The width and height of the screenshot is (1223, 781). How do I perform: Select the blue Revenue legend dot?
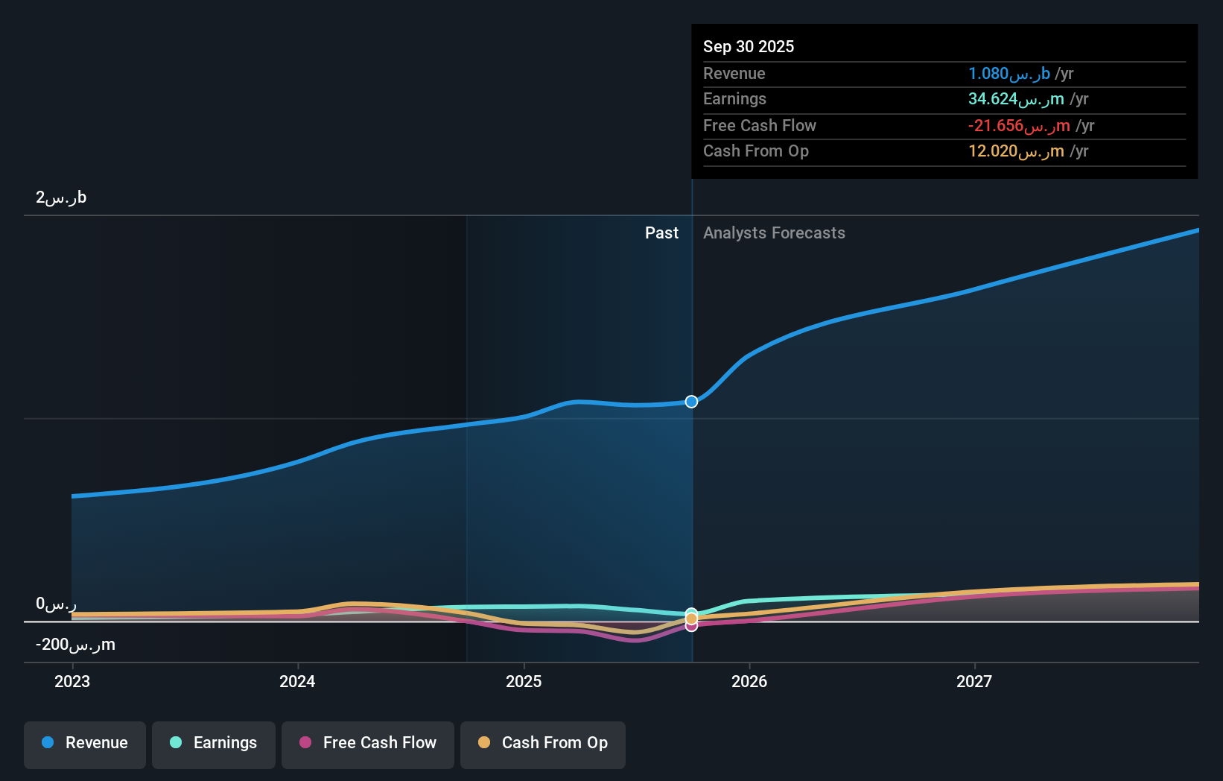click(x=47, y=743)
